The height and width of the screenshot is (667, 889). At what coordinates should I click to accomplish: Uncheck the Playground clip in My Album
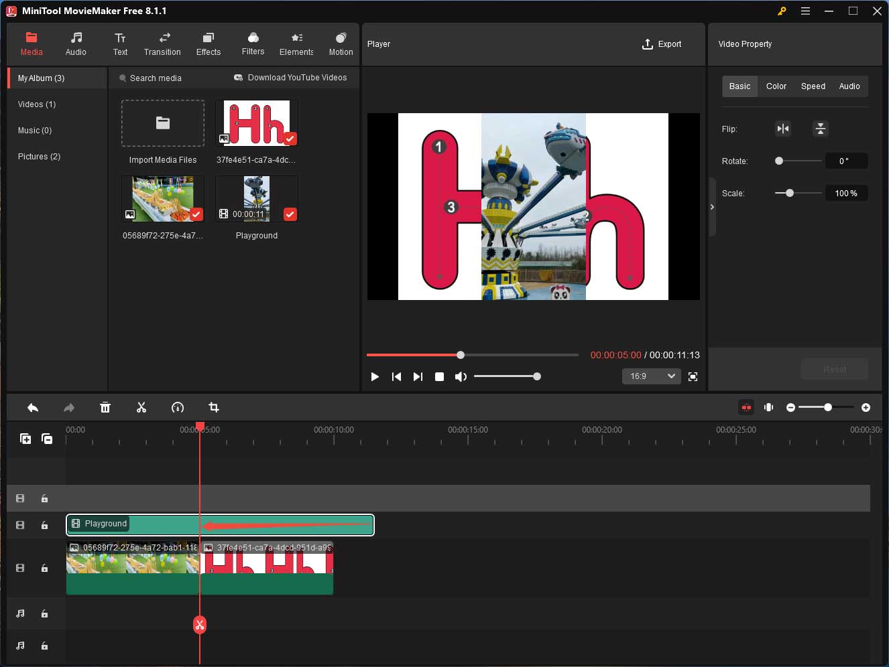[290, 214]
